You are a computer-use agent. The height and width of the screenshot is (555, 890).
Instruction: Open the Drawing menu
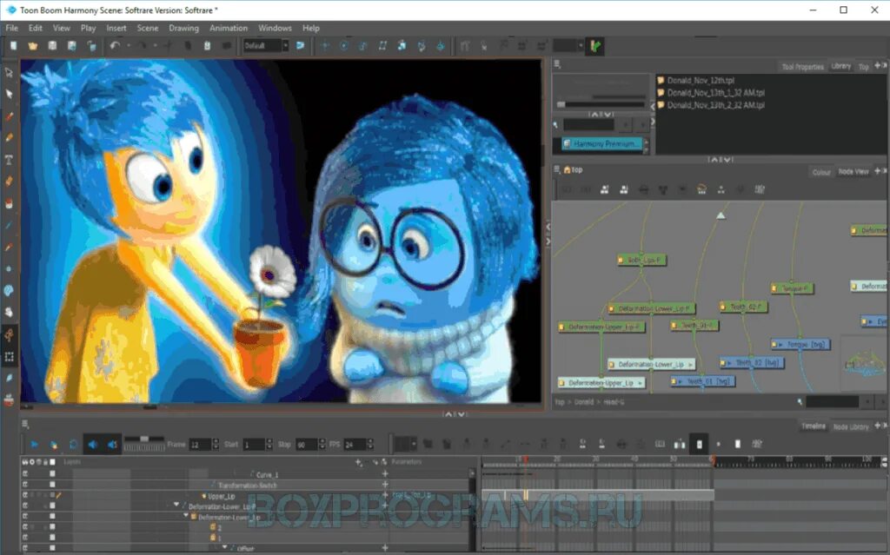coord(184,28)
